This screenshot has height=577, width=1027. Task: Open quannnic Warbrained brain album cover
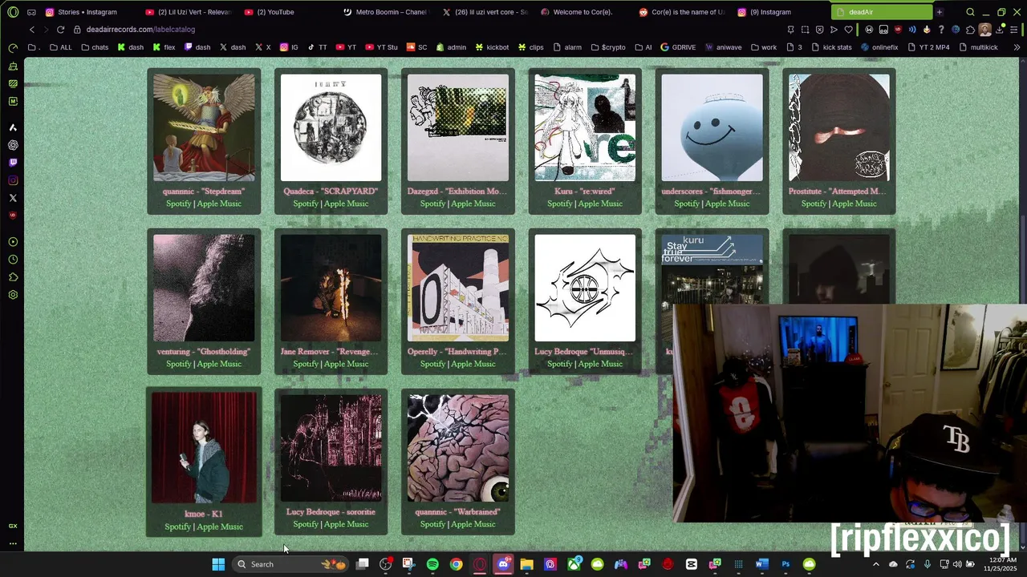pyautogui.click(x=458, y=448)
